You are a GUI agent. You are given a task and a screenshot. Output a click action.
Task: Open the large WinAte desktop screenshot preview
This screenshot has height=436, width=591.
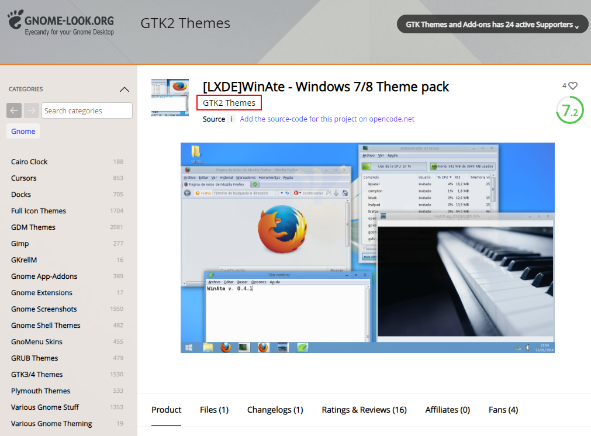(x=368, y=248)
